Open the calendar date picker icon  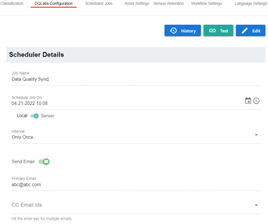coord(248,100)
